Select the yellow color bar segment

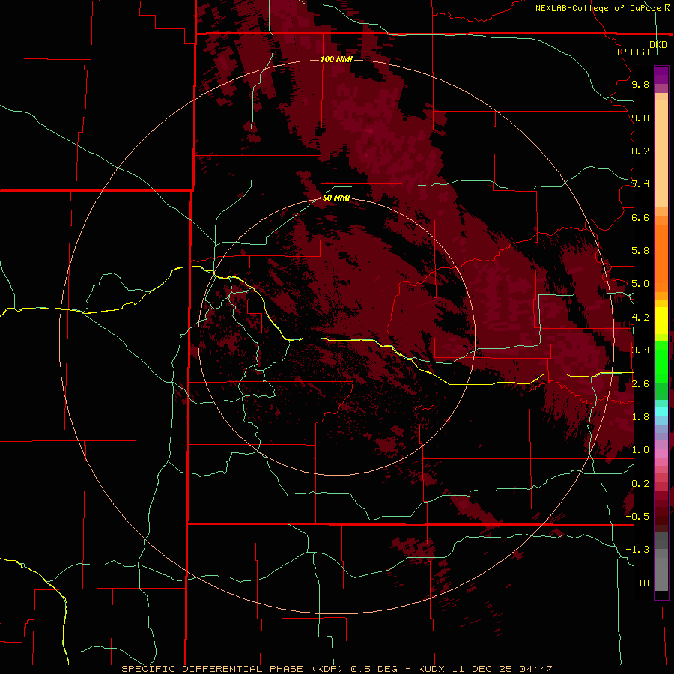coord(661,321)
